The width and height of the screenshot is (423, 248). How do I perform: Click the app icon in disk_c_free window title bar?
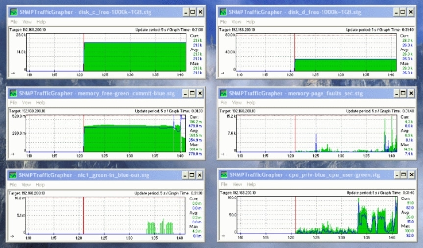point(13,12)
